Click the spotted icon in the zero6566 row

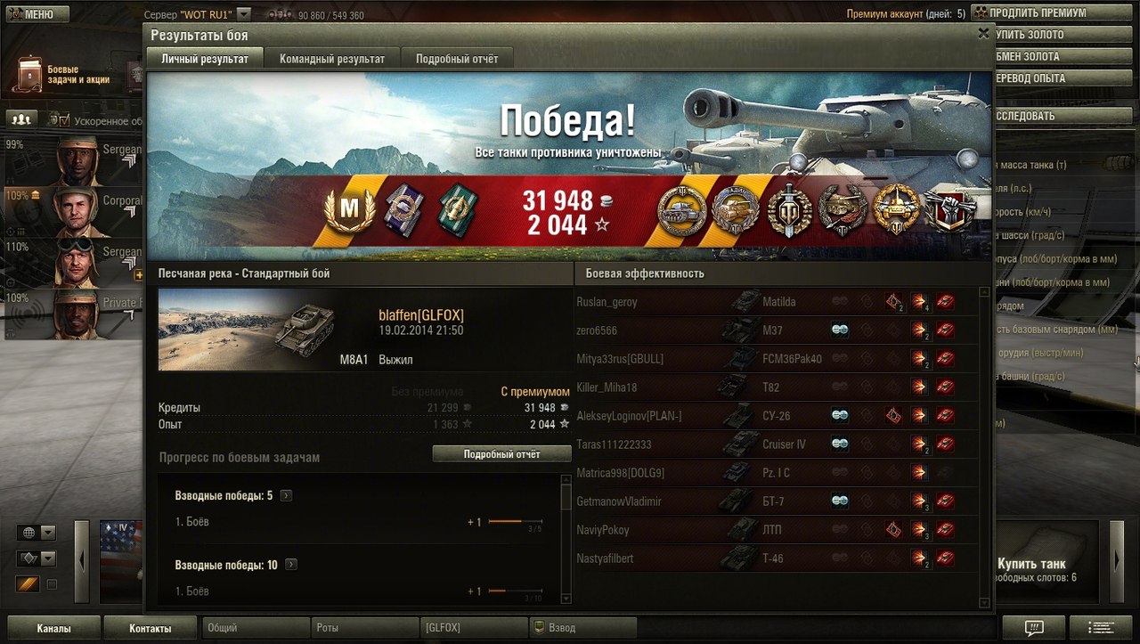tap(839, 330)
